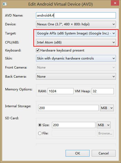Click the Cancel button
Screen dimensions: 121x163
[104, 153]
